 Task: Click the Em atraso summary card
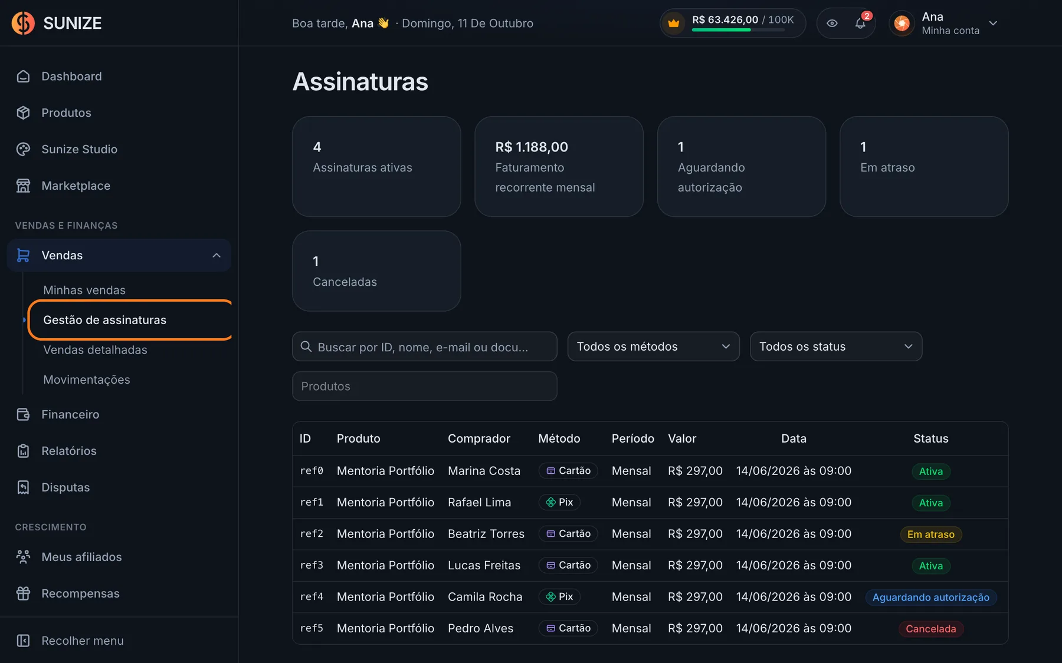click(924, 166)
